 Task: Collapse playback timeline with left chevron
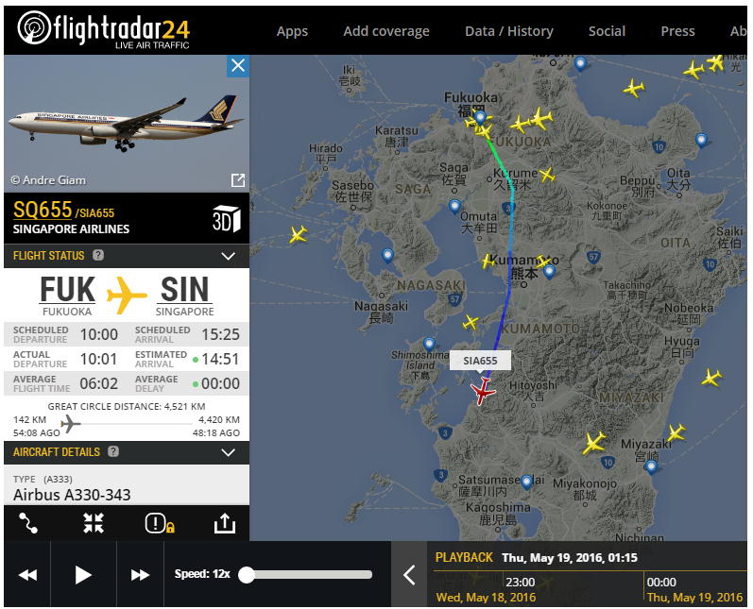point(409,575)
